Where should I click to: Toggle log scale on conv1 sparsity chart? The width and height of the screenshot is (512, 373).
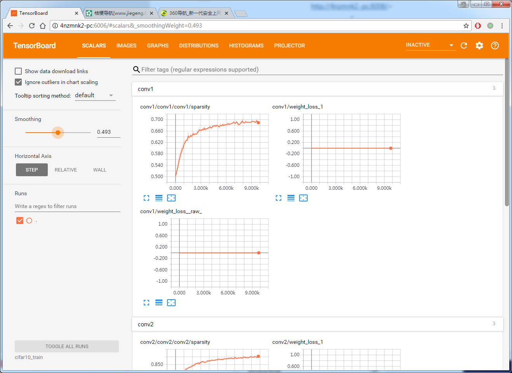click(x=159, y=198)
